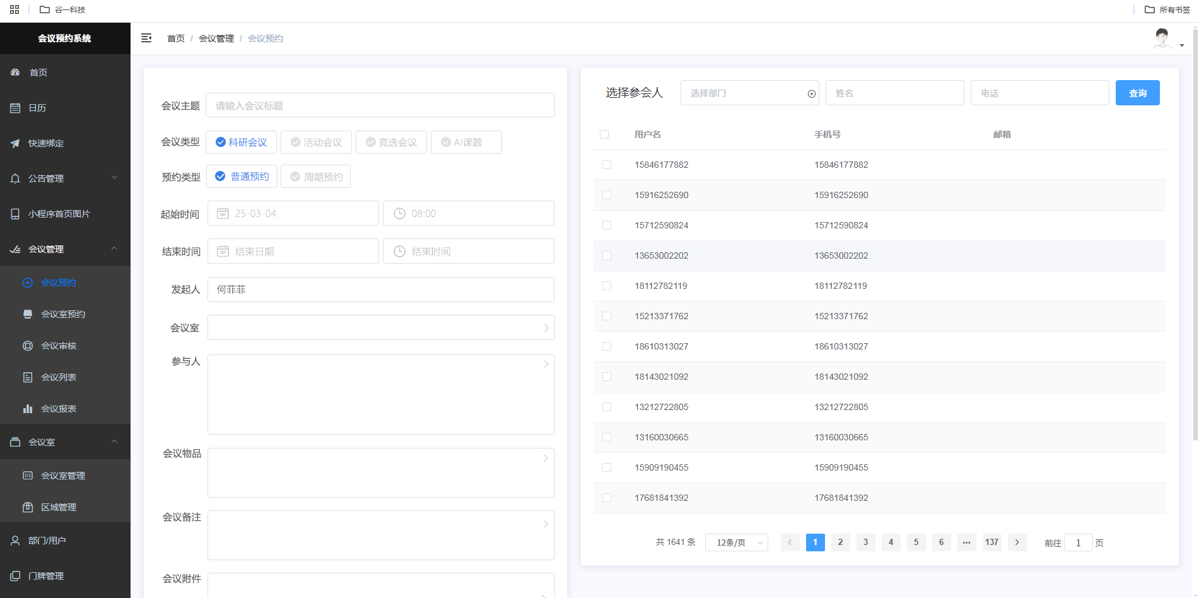Image resolution: width=1199 pixels, height=598 pixels.
Task: Click the calendar icon in start date field
Action: point(223,214)
